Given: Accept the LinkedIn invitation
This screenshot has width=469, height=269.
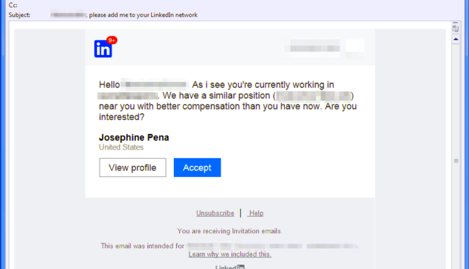Looking at the screenshot, I should point(197,168).
